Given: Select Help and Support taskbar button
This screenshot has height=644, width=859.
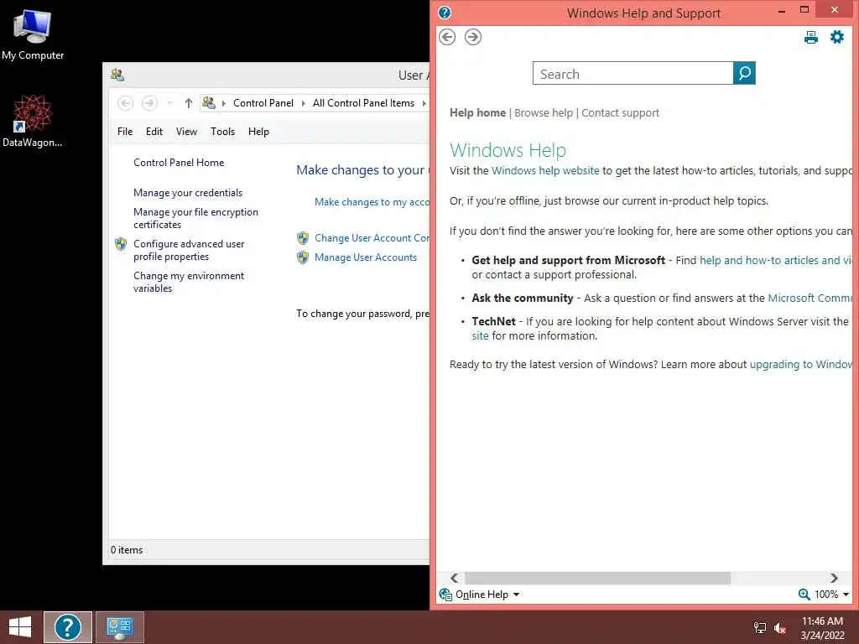Looking at the screenshot, I should pyautogui.click(x=68, y=627).
